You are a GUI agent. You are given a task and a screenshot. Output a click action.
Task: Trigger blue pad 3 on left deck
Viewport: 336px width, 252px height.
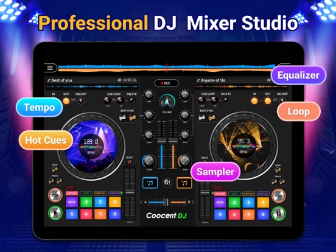pos(100,202)
